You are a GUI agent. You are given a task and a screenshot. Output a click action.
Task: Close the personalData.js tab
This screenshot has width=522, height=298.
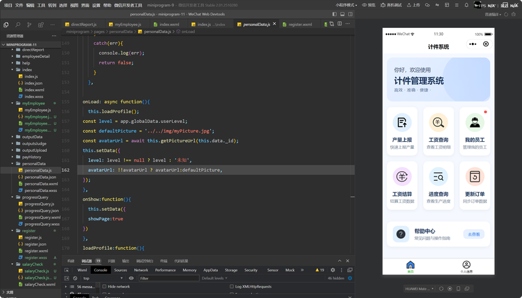click(x=274, y=24)
